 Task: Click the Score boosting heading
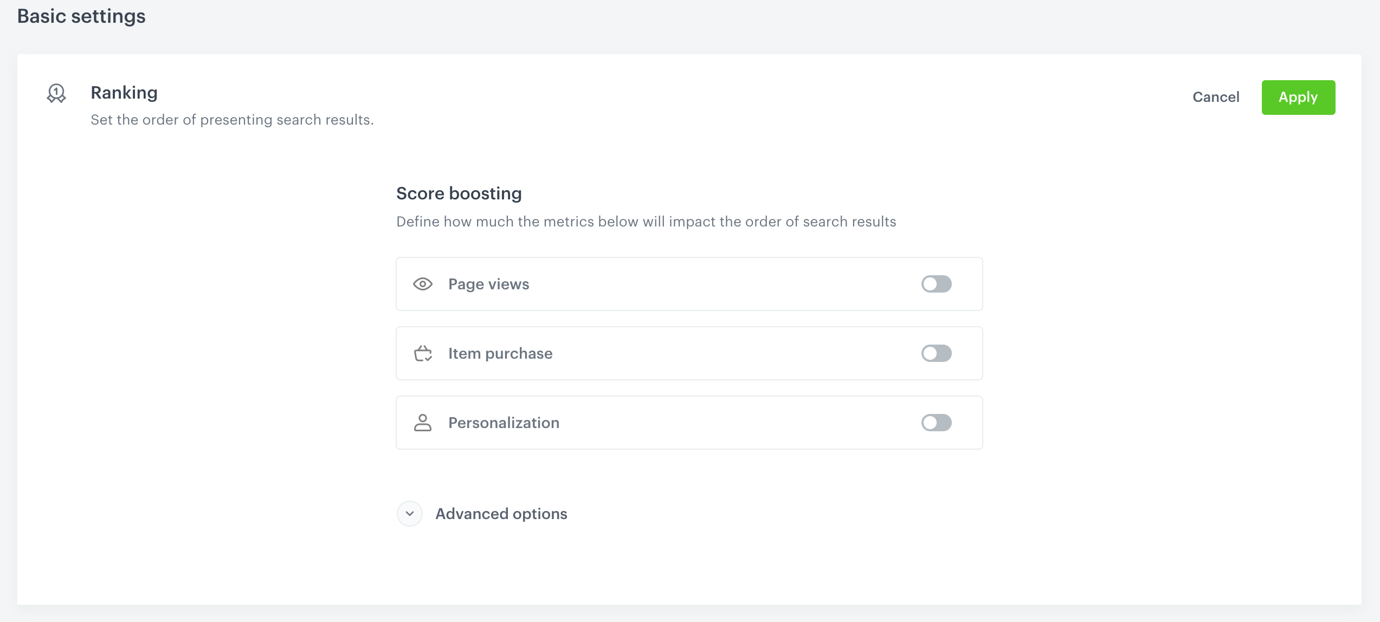[459, 193]
